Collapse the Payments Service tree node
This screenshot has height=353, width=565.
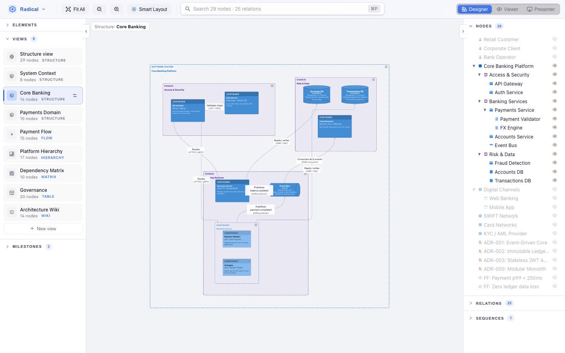[485, 110]
